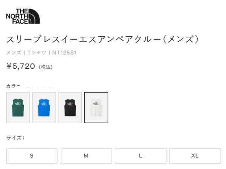
Task: Choose size S
Action: click(x=32, y=156)
